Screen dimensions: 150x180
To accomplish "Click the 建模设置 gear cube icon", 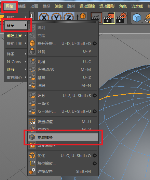I will (x=32, y=171).
